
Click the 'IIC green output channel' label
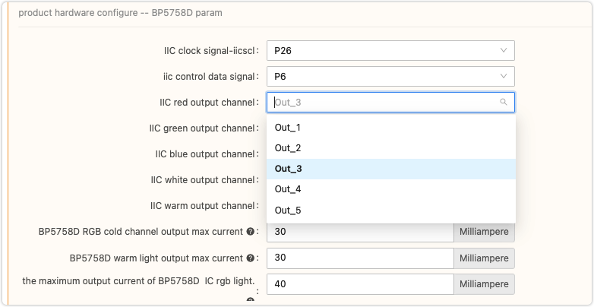coord(202,128)
